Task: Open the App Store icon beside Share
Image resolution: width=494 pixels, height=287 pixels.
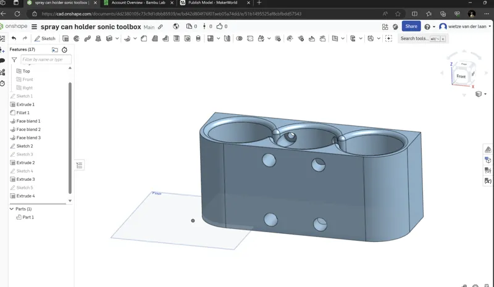Action: point(385,27)
